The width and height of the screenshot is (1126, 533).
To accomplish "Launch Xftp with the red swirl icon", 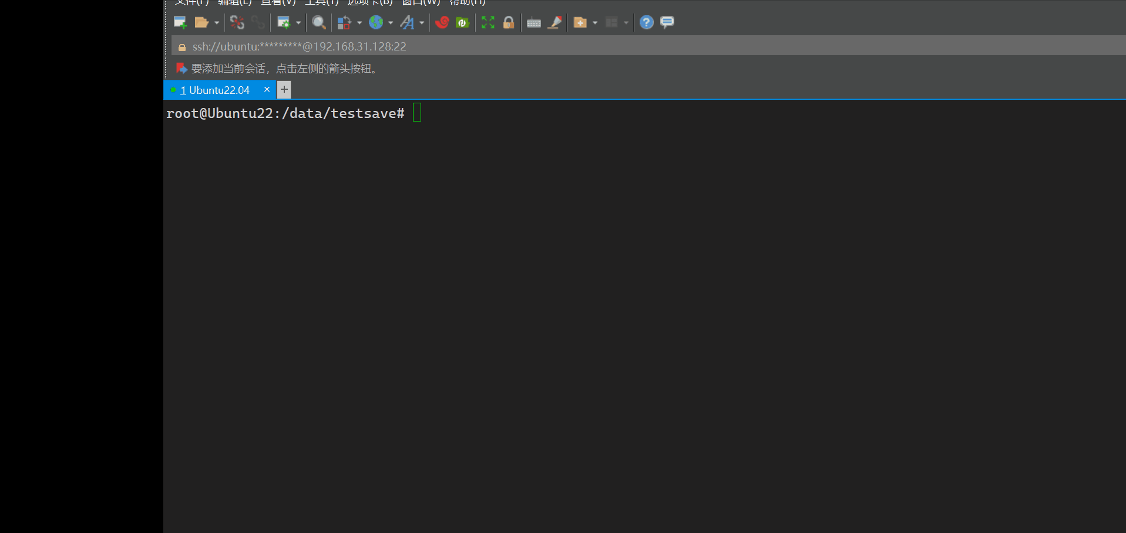I will click(442, 22).
